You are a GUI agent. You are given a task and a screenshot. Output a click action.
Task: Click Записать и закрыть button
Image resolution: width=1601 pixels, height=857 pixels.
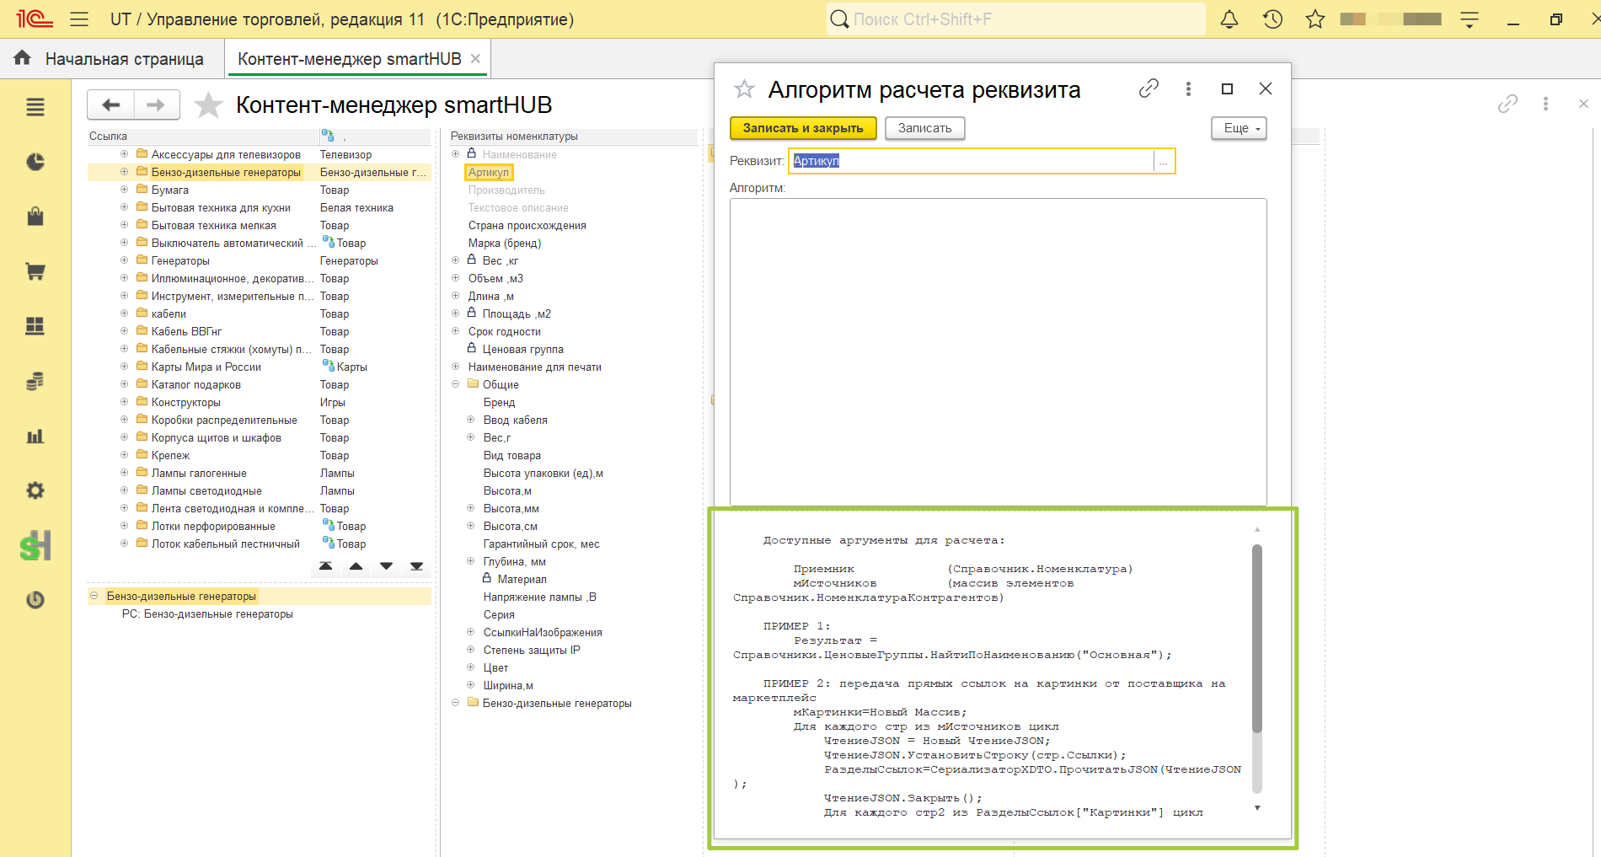point(803,128)
